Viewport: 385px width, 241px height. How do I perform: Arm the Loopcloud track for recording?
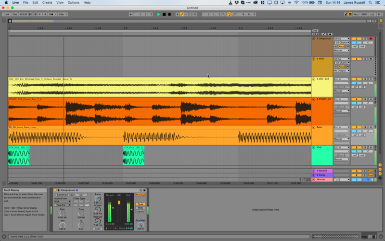[x=371, y=39]
